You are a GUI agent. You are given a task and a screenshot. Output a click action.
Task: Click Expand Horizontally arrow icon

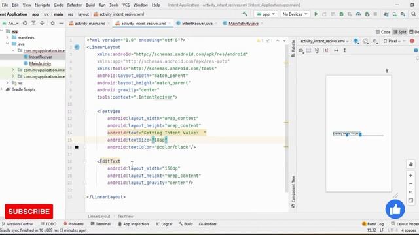[x=336, y=50]
